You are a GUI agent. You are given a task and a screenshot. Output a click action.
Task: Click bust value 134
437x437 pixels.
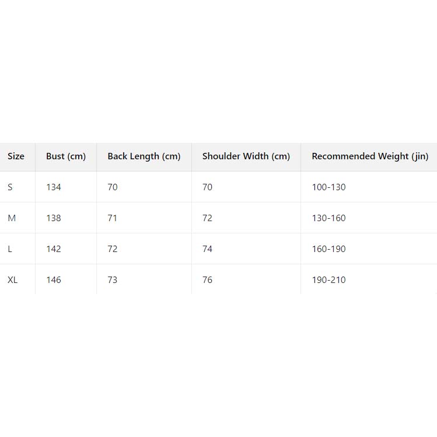54,187
